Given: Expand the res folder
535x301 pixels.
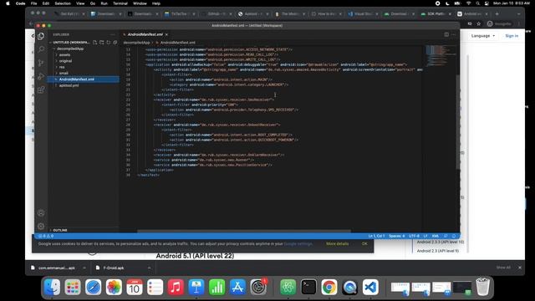Looking at the screenshot, I should [x=61, y=67].
